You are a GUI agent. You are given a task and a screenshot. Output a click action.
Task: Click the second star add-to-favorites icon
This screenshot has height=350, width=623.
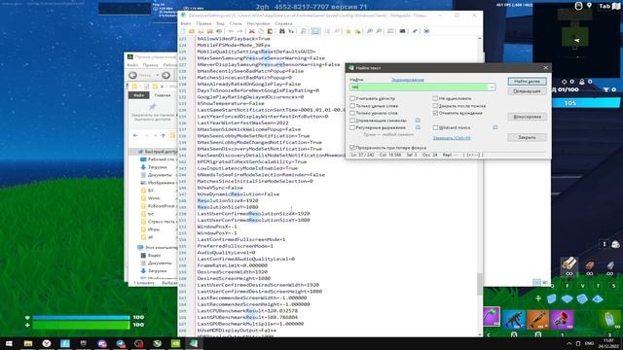click(357, 31)
